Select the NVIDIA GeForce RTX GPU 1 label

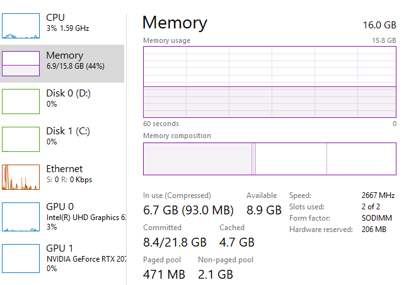86,259
